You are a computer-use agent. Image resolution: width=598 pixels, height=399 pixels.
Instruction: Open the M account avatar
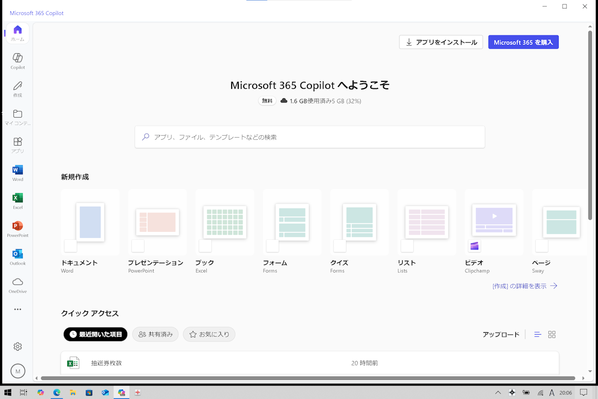[x=17, y=371]
